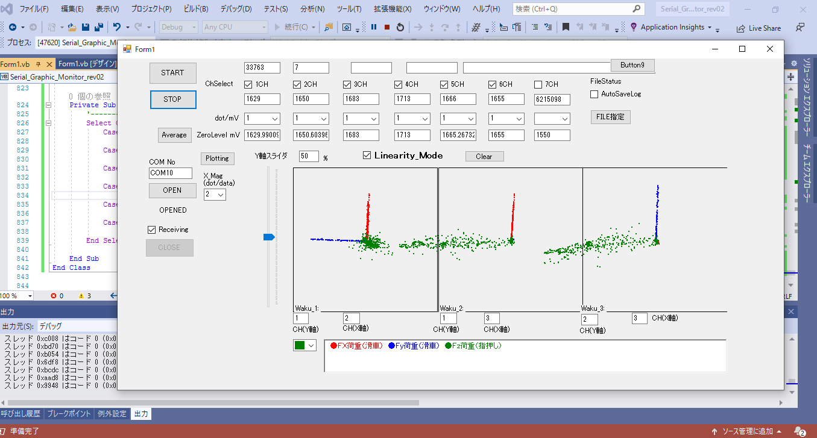817x438 pixels.
Task: Click the Restart debugging icon
Action: coord(400,27)
